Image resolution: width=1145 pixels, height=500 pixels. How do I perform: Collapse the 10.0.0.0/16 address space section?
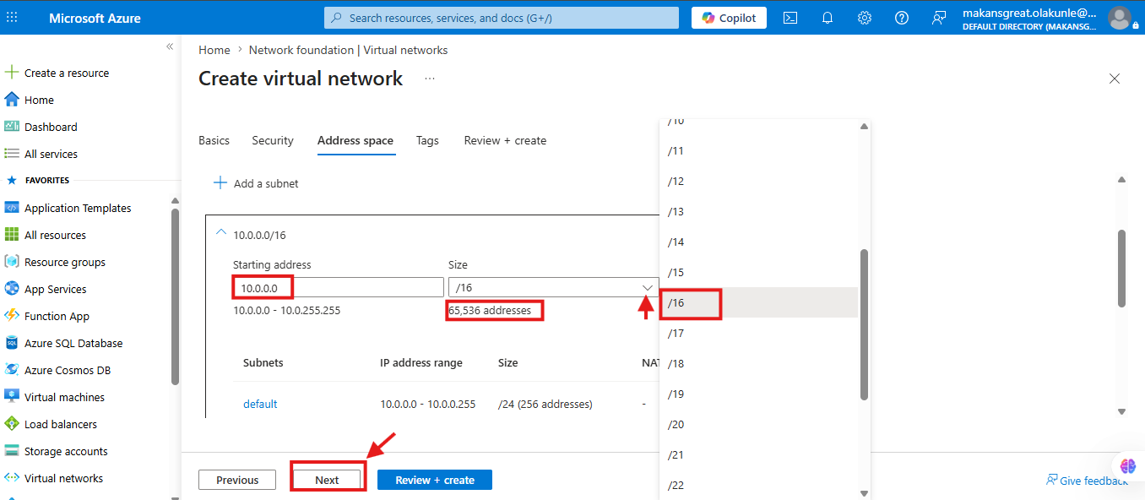(221, 234)
